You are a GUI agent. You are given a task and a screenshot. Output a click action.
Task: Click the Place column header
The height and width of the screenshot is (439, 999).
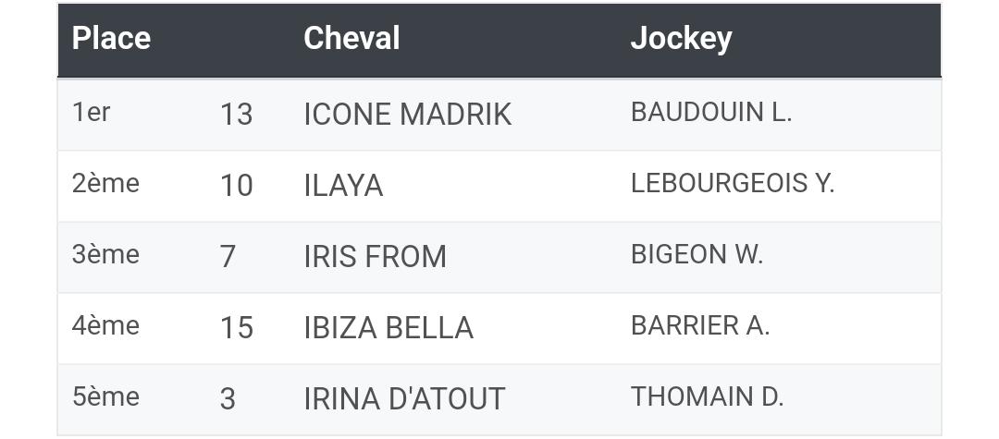pyautogui.click(x=111, y=39)
